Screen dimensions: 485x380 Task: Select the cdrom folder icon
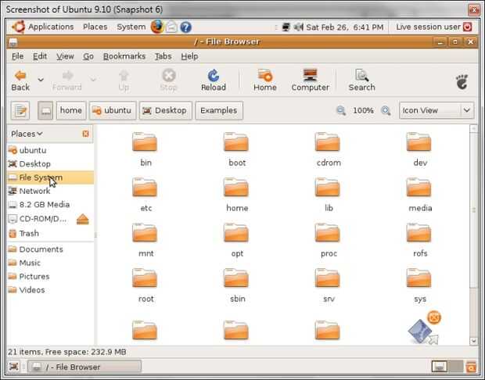(x=328, y=142)
